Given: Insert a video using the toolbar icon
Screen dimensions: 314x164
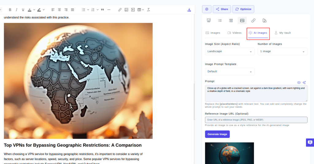Looking at the screenshot, I should (x=133, y=10).
